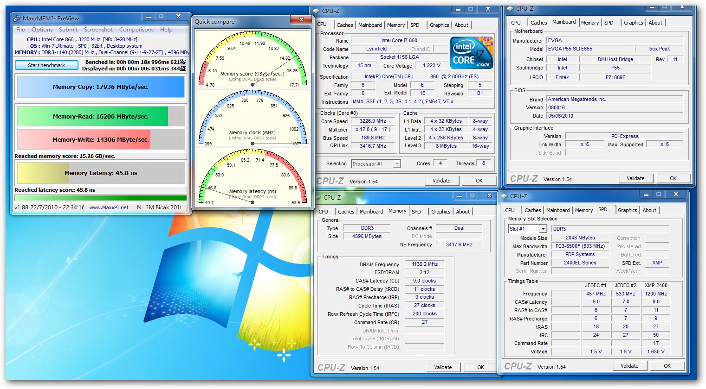This screenshot has height=389, width=706.
Task: Click the Intel Core i7 logo
Action: [x=471, y=53]
